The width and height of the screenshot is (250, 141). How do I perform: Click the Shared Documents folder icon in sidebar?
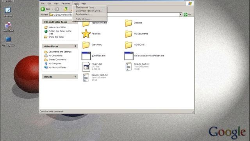(x=46, y=60)
